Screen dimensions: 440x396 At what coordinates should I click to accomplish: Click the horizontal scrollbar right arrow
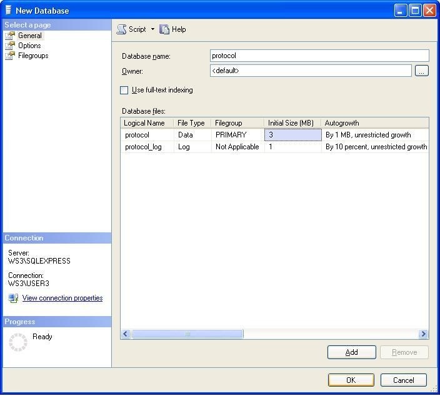[x=424, y=334]
